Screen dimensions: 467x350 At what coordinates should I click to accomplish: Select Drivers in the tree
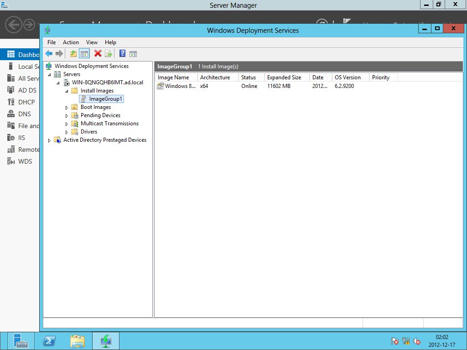tap(89, 132)
